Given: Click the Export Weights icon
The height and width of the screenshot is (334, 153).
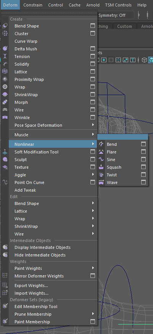Looking at the screenshot, I should point(5,286).
